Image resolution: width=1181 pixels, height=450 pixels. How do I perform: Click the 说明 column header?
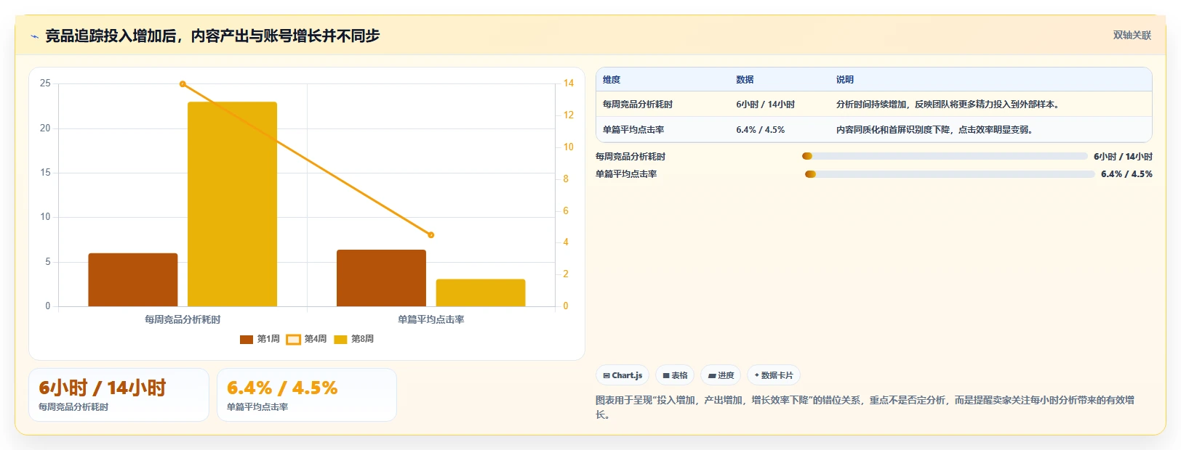(844, 80)
